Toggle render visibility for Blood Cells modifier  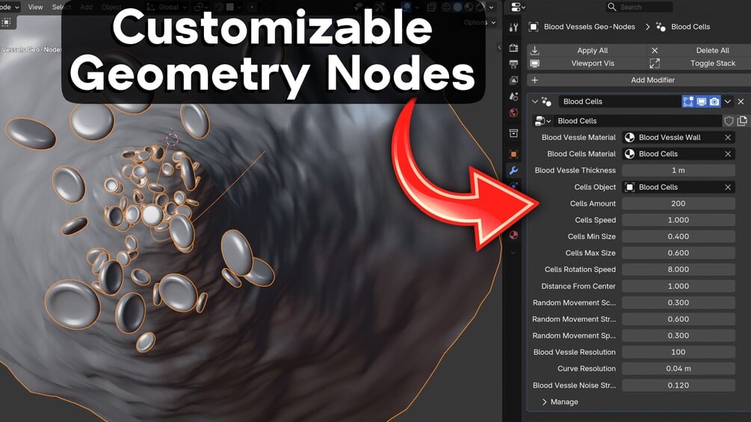tap(714, 102)
